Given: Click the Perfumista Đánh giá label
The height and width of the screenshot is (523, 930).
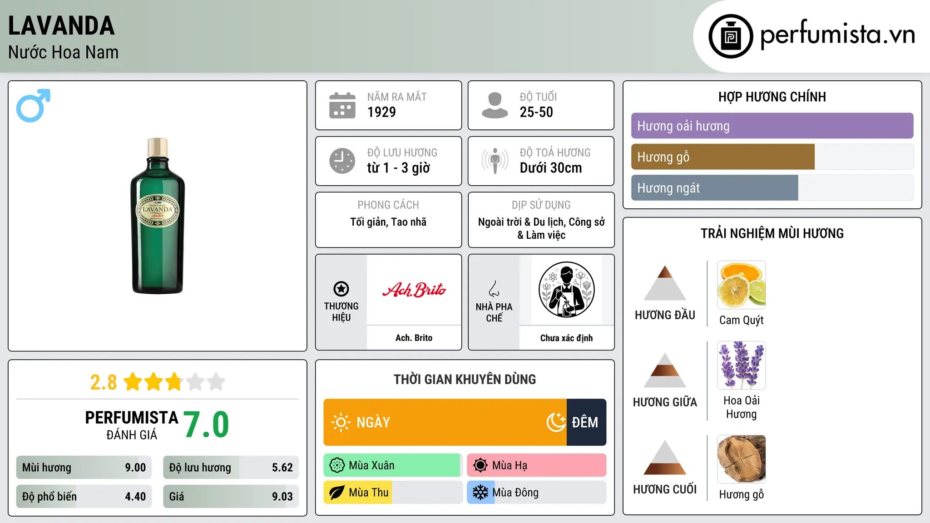Looking at the screenshot, I should pos(132,425).
